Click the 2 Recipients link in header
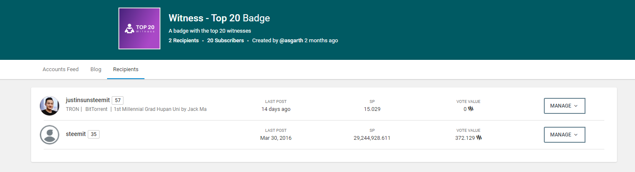 [184, 41]
